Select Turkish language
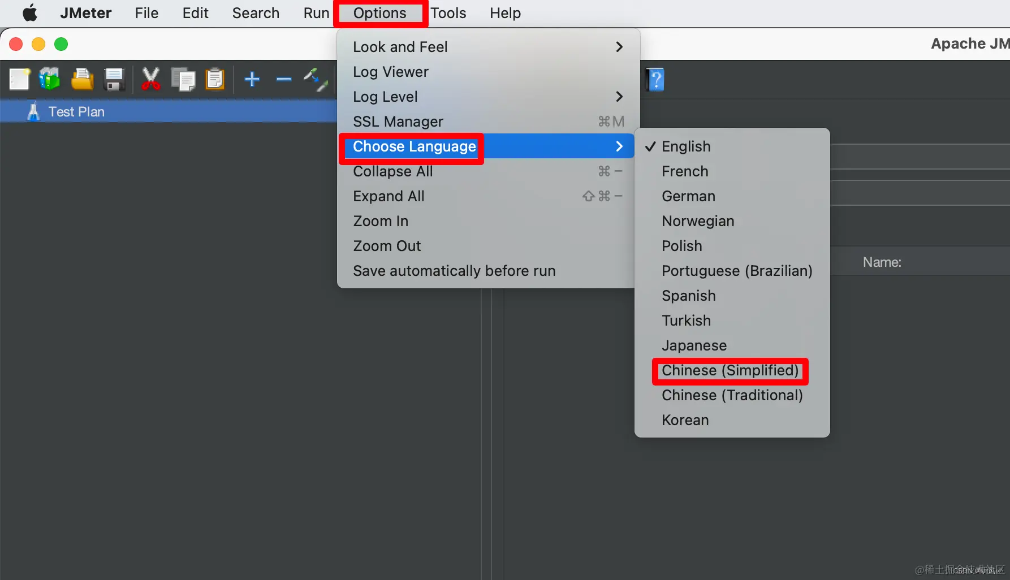 (732, 321)
